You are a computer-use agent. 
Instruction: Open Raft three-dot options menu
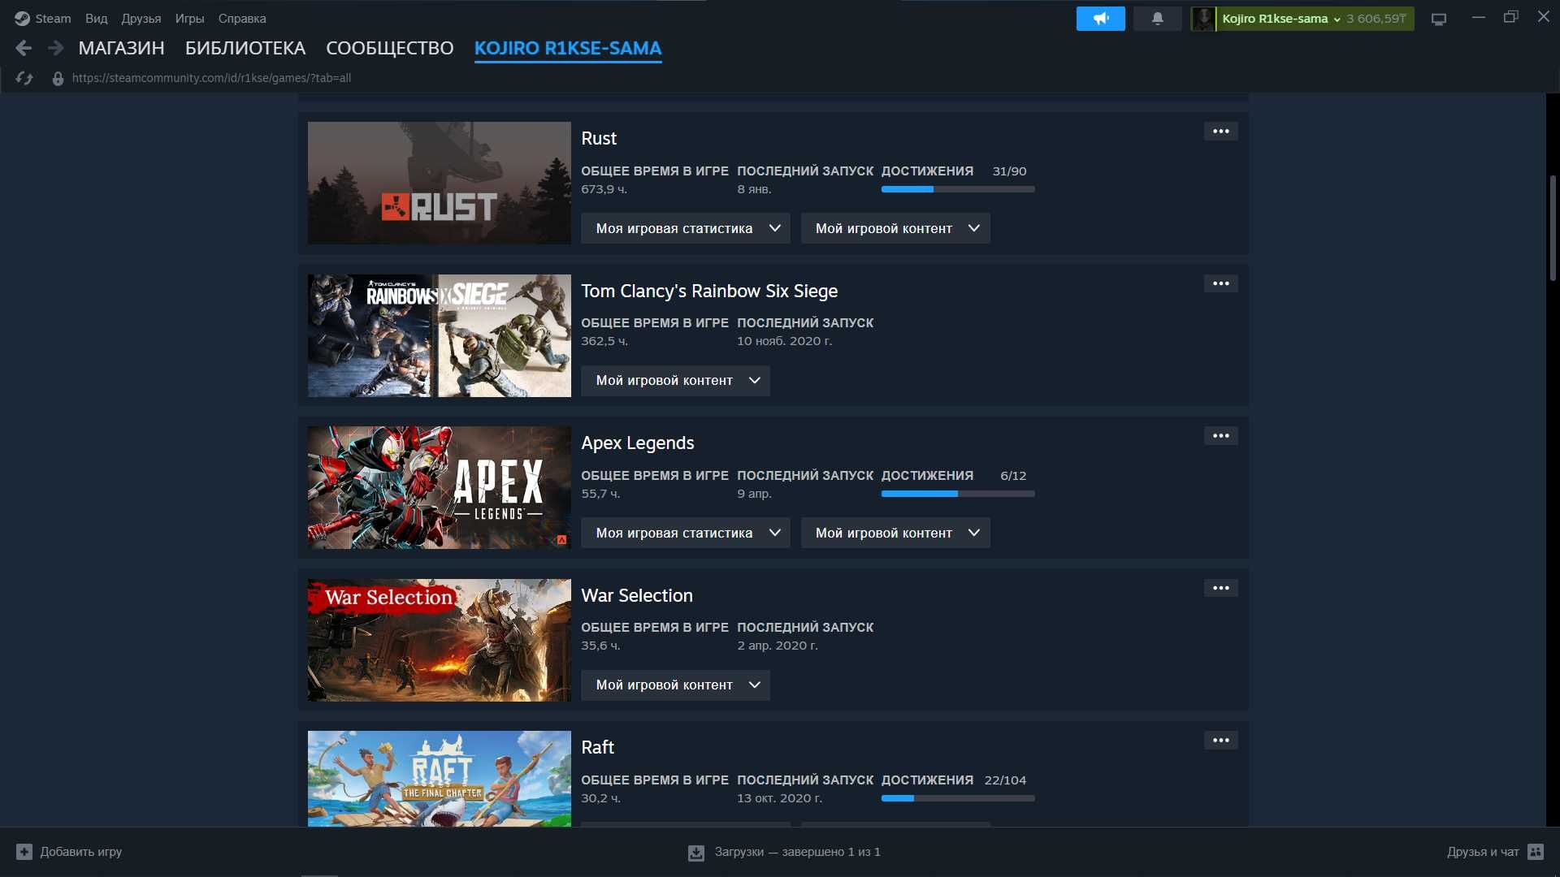[x=1220, y=741]
